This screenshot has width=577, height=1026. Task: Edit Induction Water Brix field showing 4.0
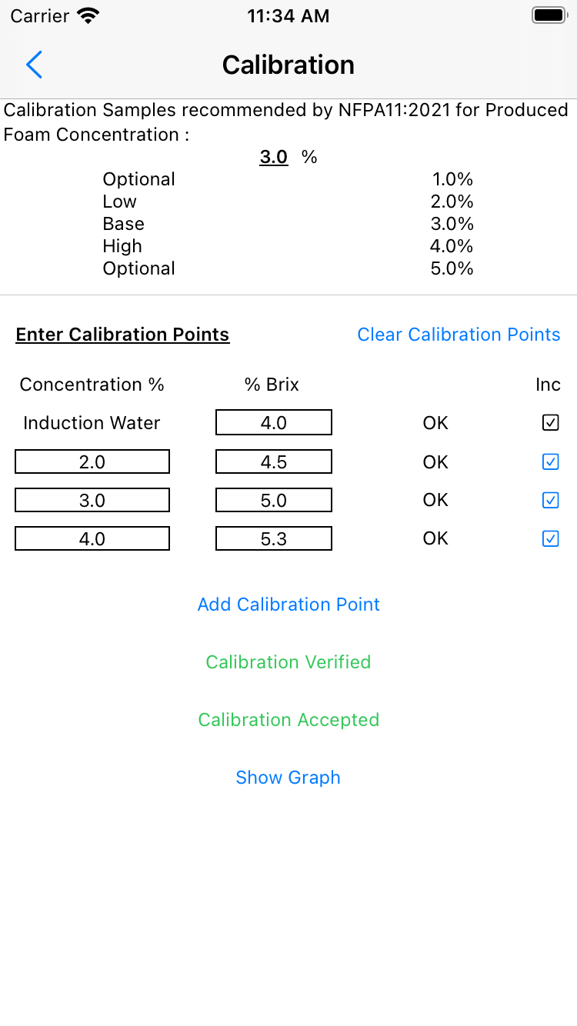(274, 422)
